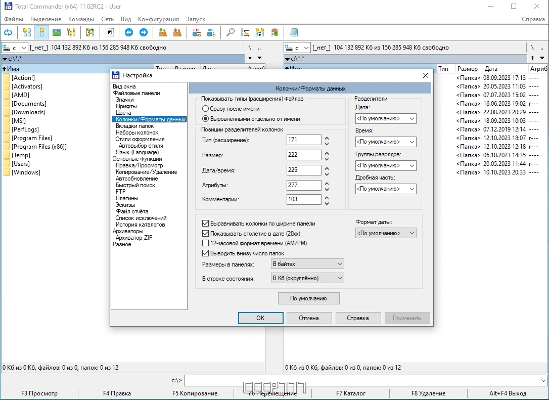Open the Формат даты dropdown

pos(386,233)
